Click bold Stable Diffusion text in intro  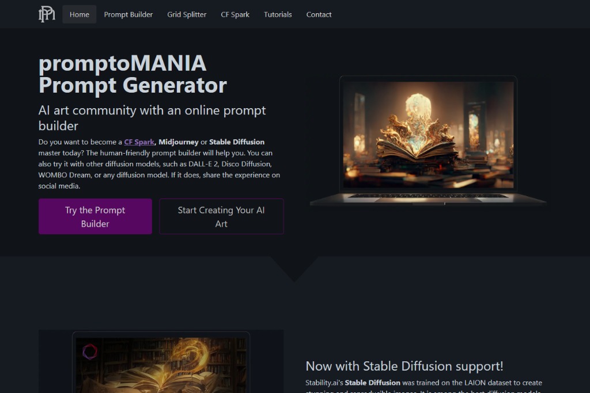(x=237, y=142)
